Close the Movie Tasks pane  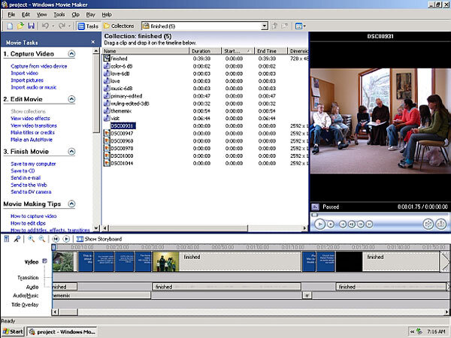93,42
